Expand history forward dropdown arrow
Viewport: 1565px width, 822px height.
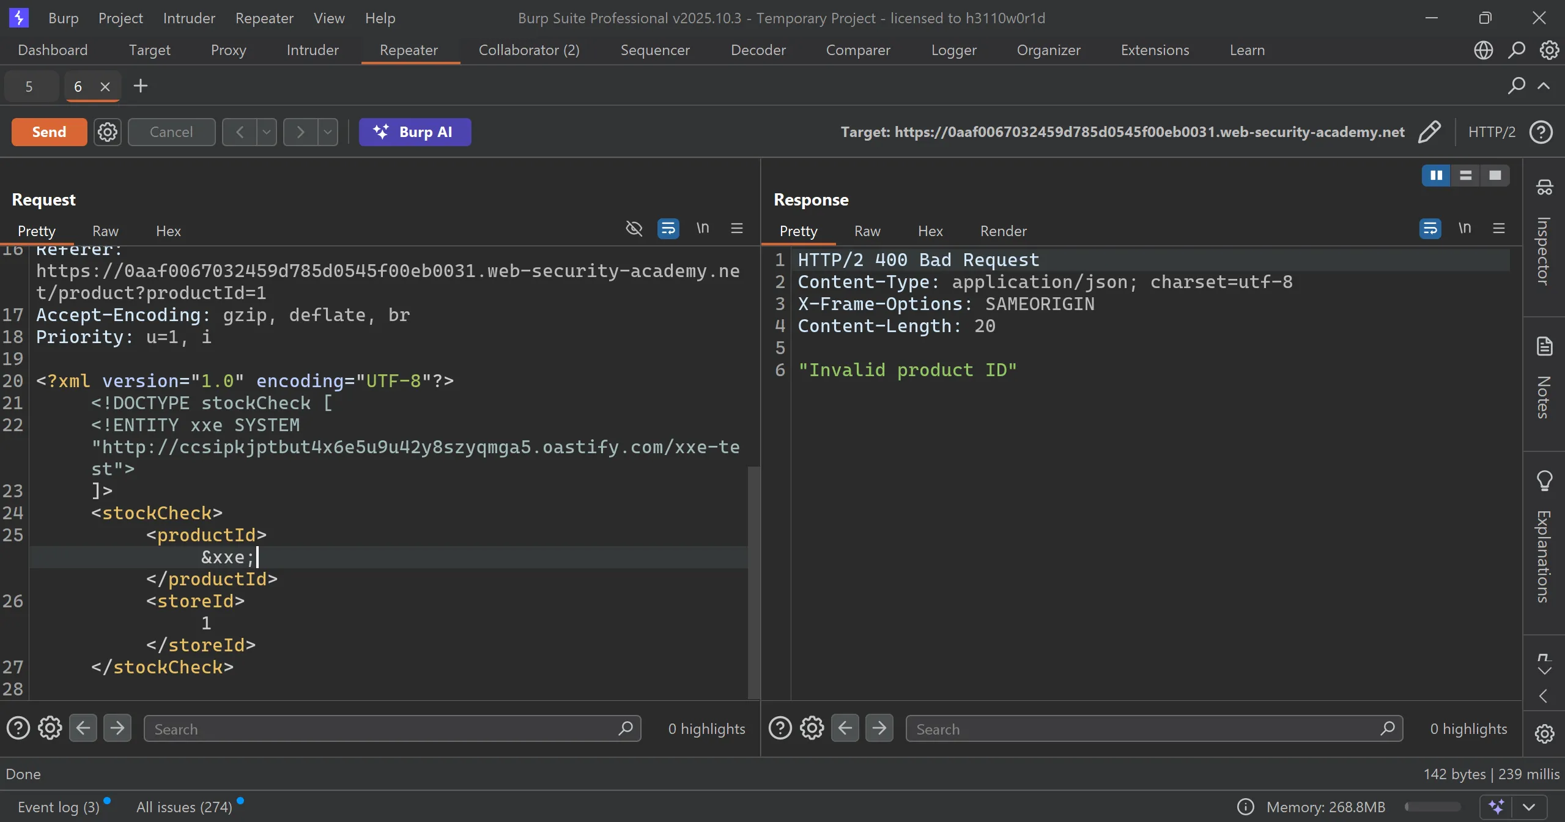[x=328, y=131]
